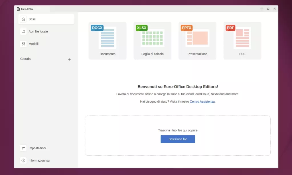Choose the Apri file locale label
The width and height of the screenshot is (292, 175).
tap(38, 31)
